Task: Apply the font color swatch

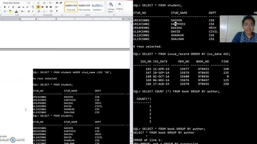Action: 16,11
